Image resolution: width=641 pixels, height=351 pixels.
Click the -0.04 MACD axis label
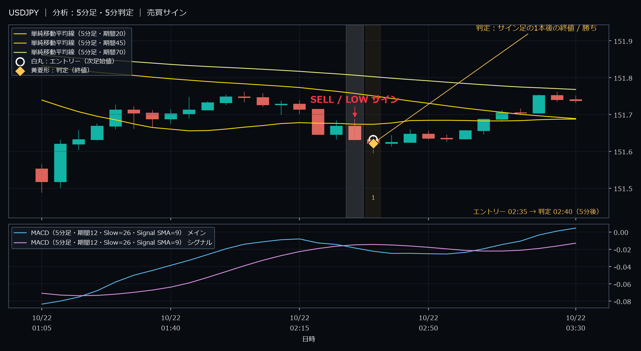tap(622, 267)
